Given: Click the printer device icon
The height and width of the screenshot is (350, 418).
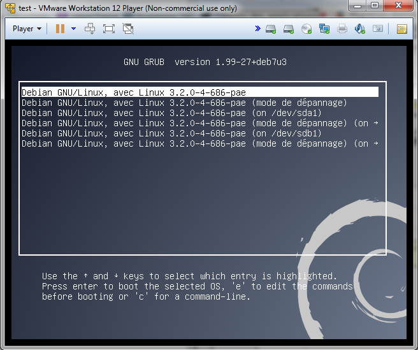Looking at the screenshot, I should pos(342,29).
